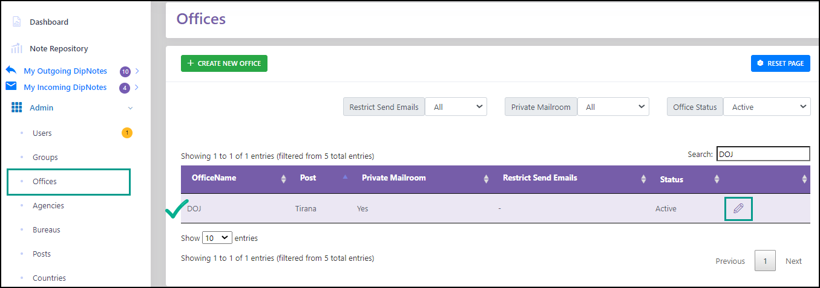Sort by Status column arrows
This screenshot has height=288, width=820.
[717, 179]
